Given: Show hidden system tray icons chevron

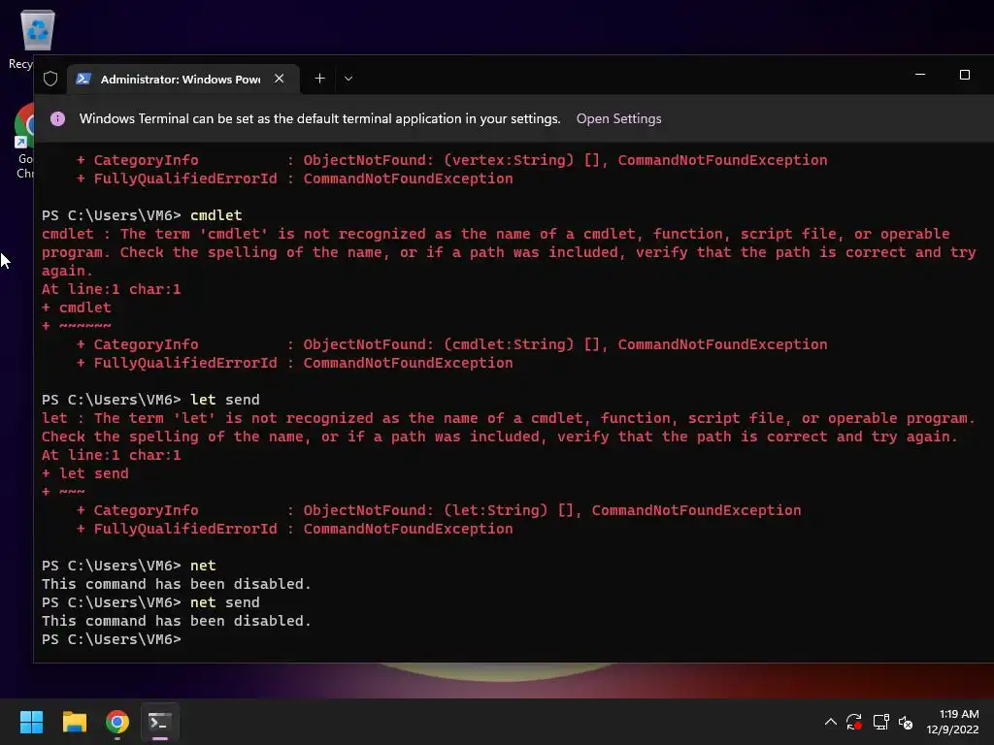Looking at the screenshot, I should coord(831,722).
